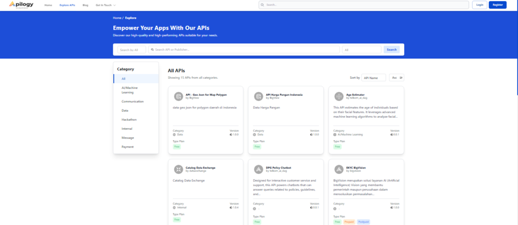Image resolution: width=518 pixels, height=225 pixels.
Task: Click the DPG Policy Chatbot icon
Action: click(259, 170)
